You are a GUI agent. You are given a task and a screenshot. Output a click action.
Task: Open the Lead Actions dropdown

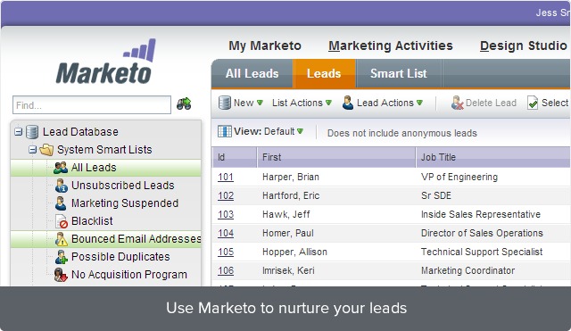pyautogui.click(x=383, y=103)
